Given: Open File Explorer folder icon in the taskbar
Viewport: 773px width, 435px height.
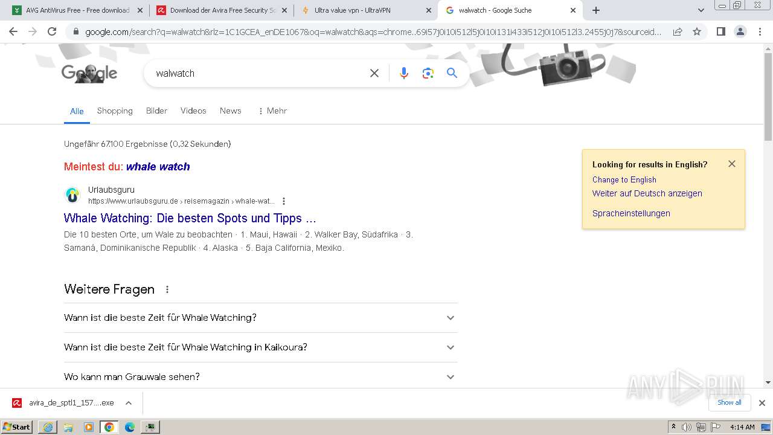Looking at the screenshot, I should tap(68, 427).
